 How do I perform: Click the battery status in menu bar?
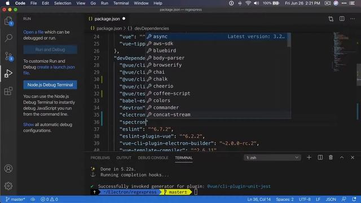[271, 3]
